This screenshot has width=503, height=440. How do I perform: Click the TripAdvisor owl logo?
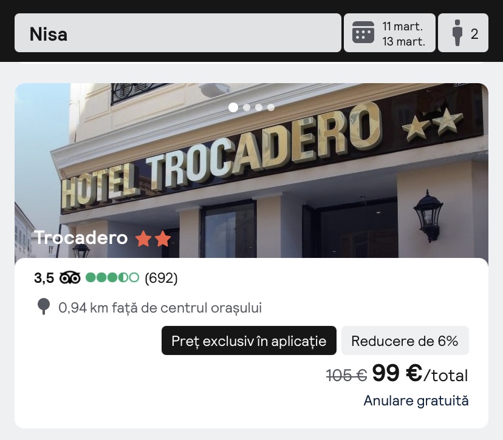click(x=70, y=277)
